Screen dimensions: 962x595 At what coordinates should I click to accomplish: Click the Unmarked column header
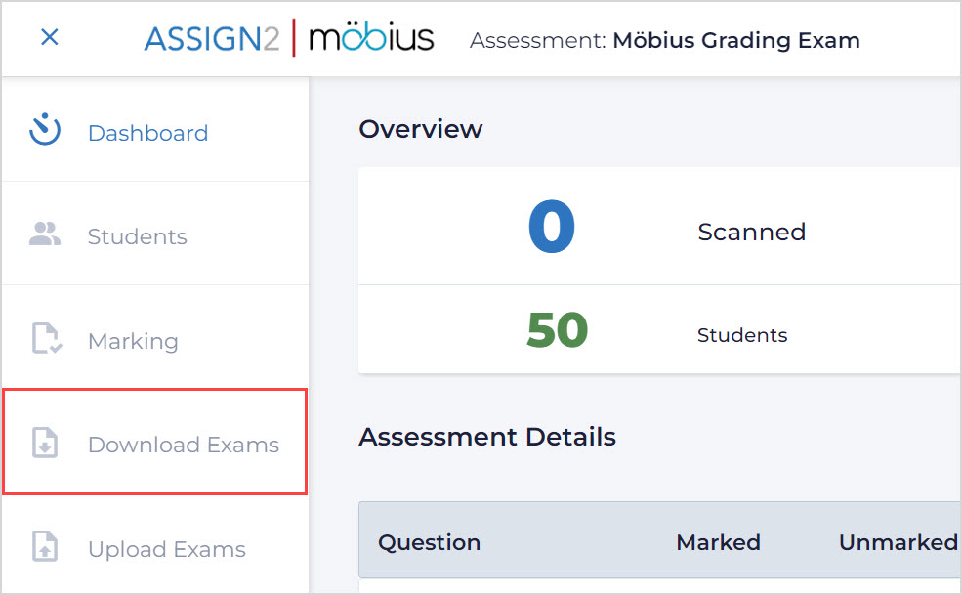click(898, 542)
